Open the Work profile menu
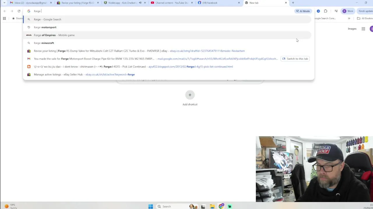Viewport: 373px width, 209px height. (x=348, y=11)
